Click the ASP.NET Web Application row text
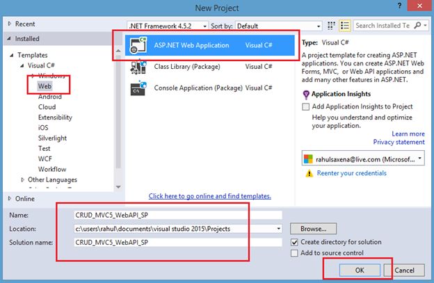 point(191,45)
